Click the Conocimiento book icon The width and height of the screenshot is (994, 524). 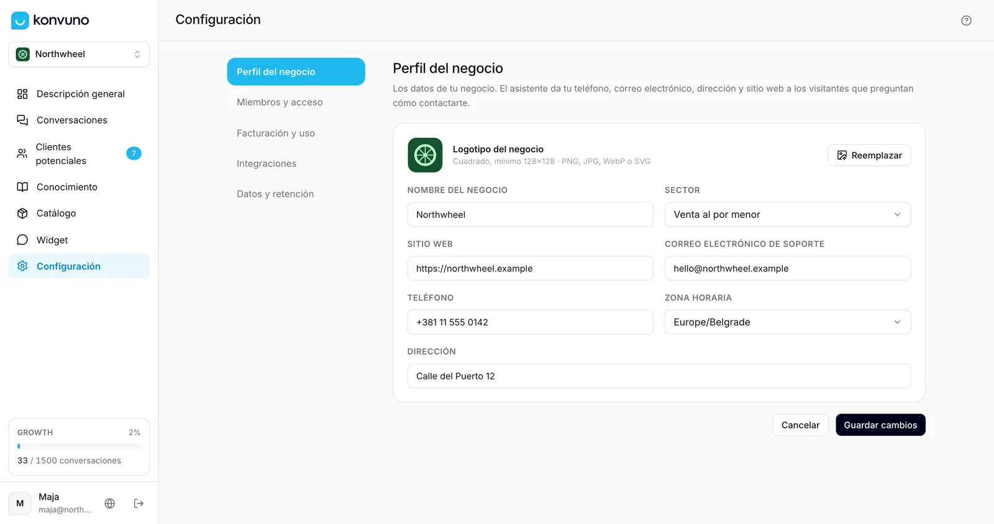tap(22, 187)
